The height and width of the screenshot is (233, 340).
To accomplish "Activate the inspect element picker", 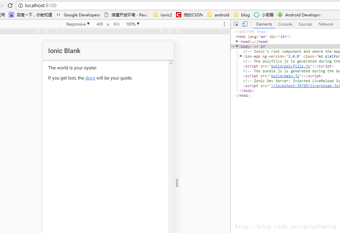I will click(x=236, y=24).
